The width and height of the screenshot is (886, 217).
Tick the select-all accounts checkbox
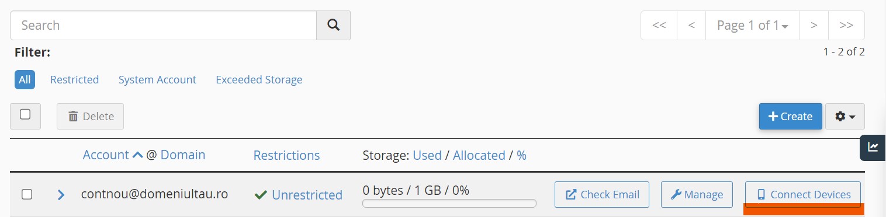click(25, 115)
